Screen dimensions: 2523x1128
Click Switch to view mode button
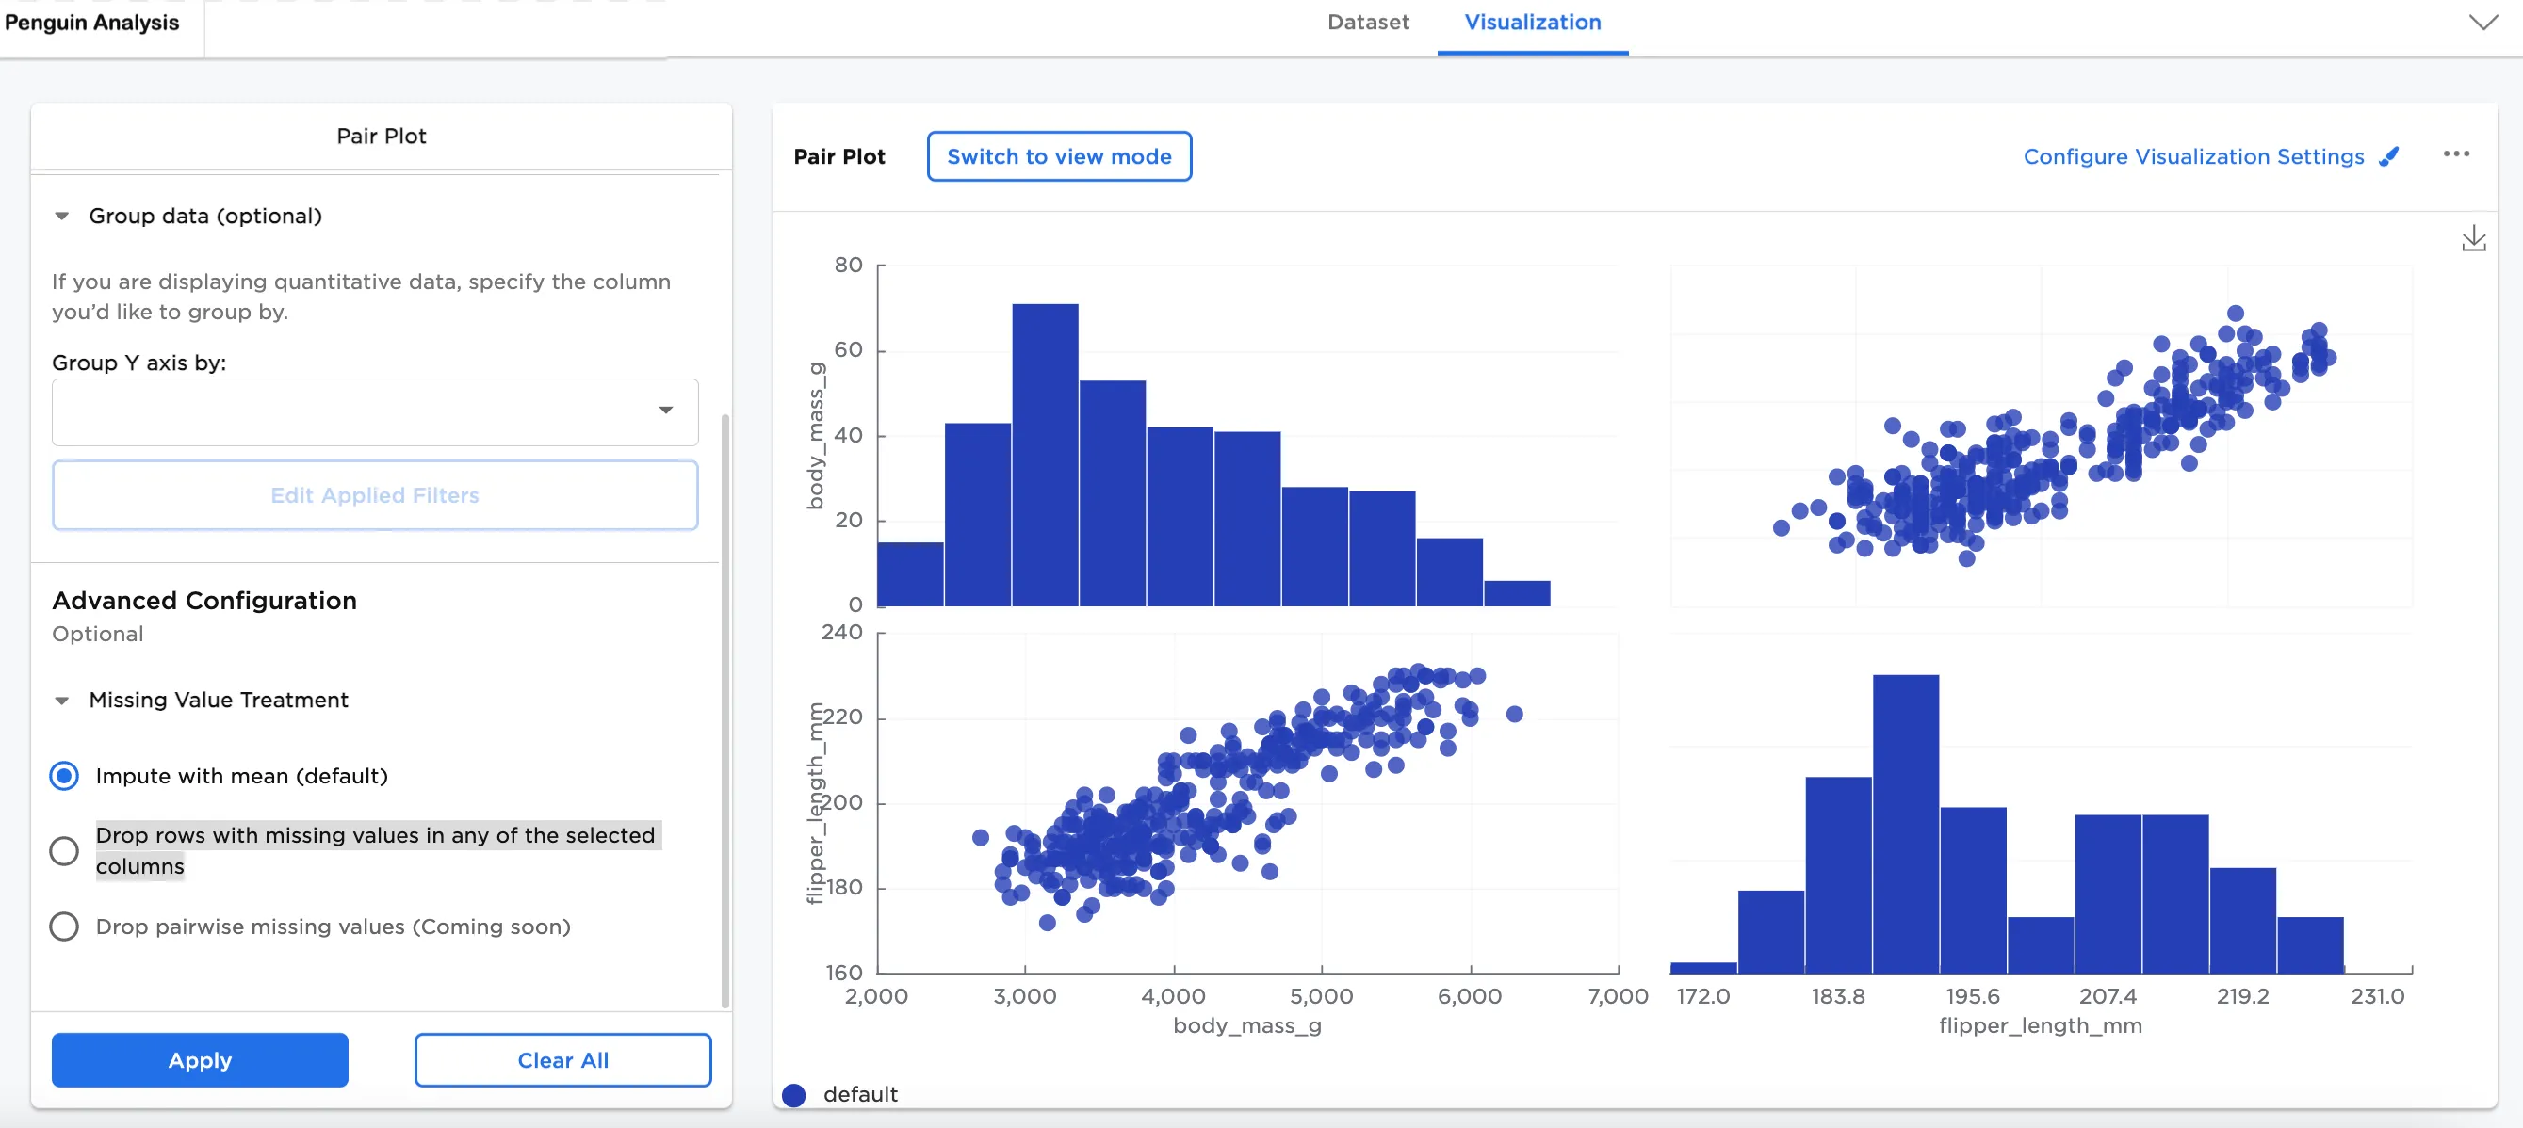(x=1058, y=156)
